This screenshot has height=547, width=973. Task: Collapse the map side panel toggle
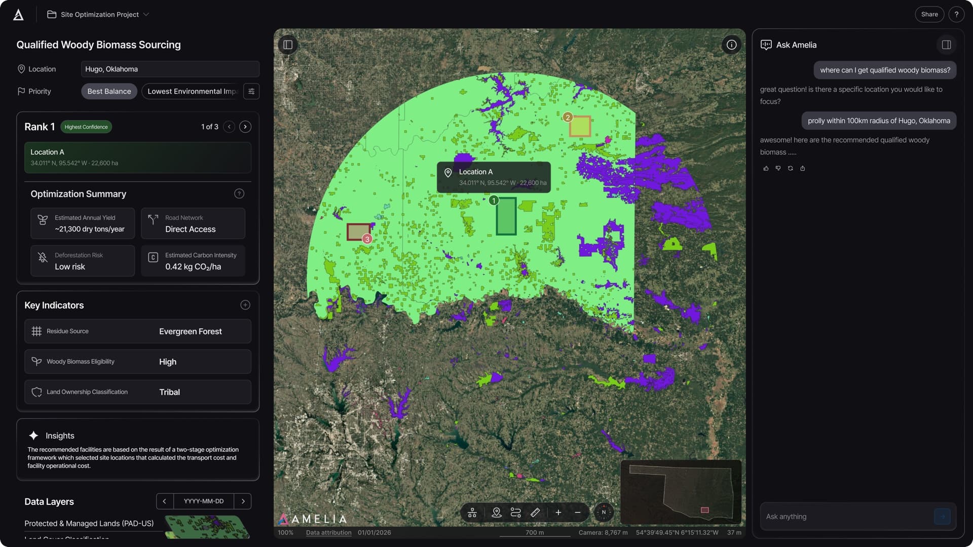pos(287,45)
